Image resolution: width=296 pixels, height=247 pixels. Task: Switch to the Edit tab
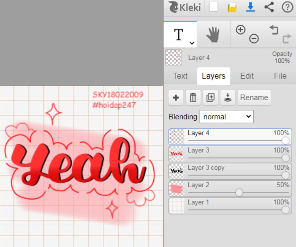click(247, 76)
